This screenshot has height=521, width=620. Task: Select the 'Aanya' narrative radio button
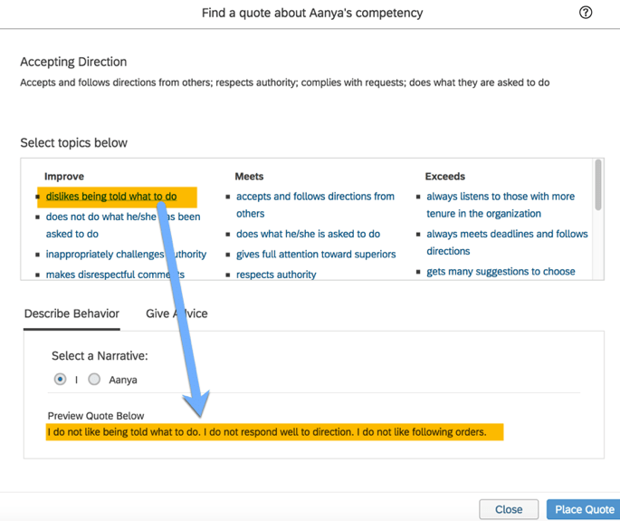click(94, 379)
